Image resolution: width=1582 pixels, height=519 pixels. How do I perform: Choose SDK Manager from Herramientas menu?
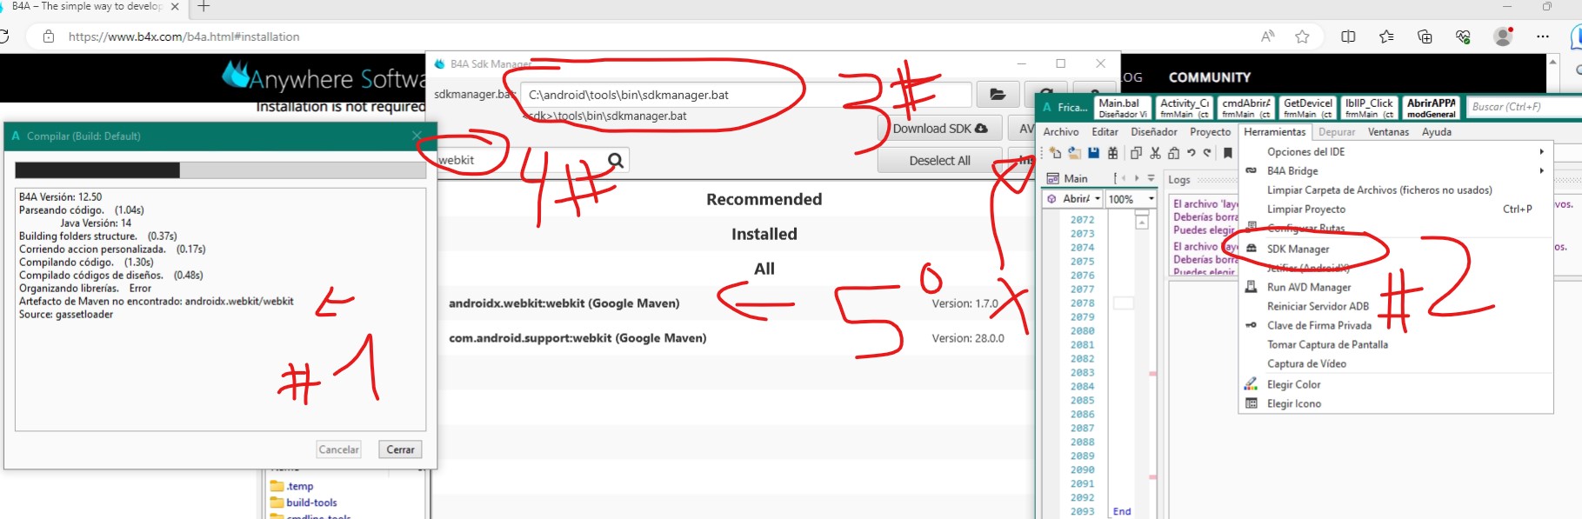point(1396,249)
